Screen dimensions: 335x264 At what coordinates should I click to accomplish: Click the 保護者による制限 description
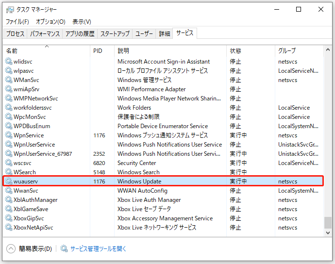pos(138,117)
